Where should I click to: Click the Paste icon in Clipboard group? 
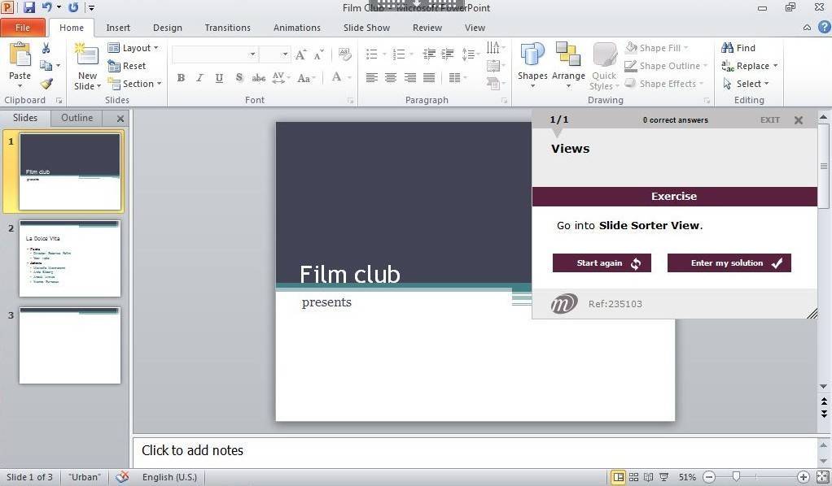pos(20,57)
